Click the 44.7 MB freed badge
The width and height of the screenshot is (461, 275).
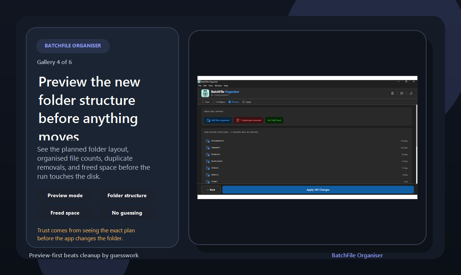tap(274, 120)
